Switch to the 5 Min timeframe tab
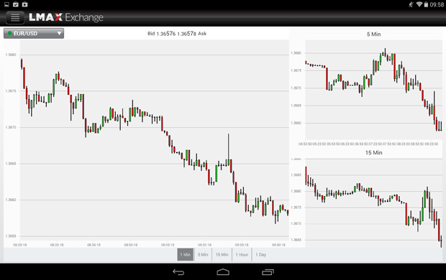This screenshot has height=280, width=446. pos(203,254)
